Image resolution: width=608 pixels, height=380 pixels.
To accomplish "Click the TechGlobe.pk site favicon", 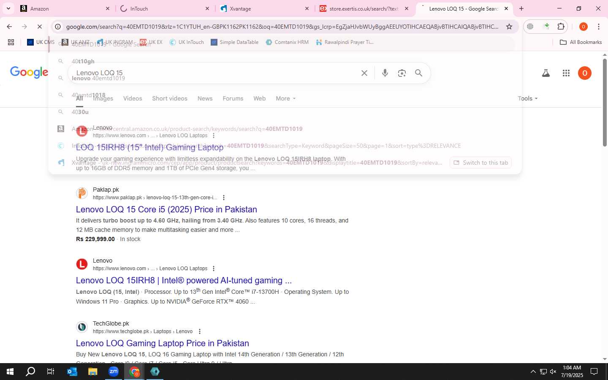I will [x=82, y=327].
